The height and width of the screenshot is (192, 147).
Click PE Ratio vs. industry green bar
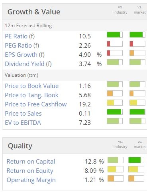(x=115, y=35)
